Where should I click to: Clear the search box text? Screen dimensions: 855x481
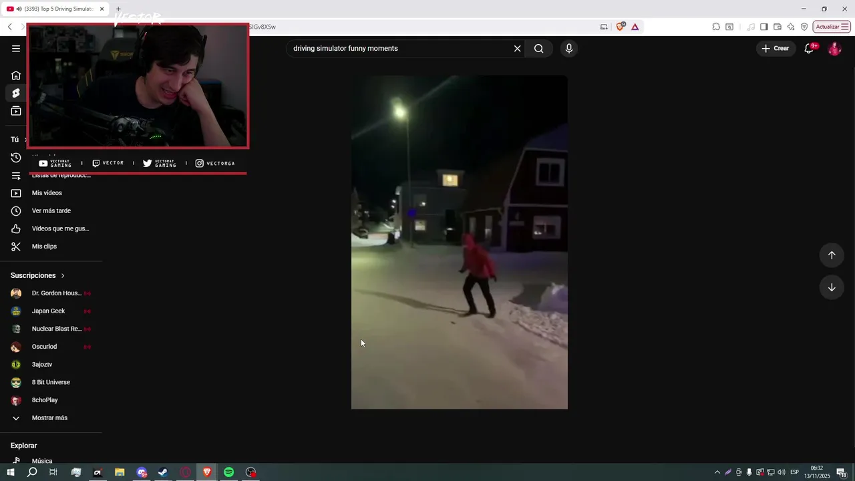coord(517,48)
